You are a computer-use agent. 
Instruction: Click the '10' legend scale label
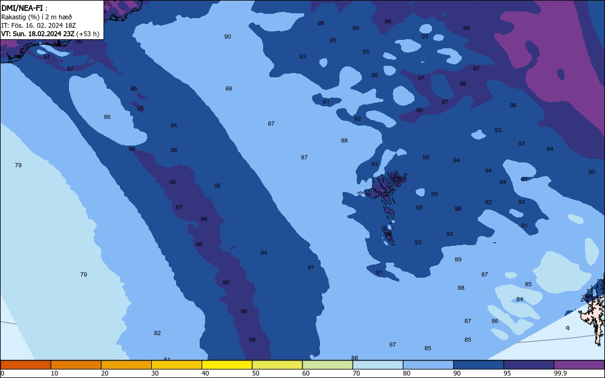coord(54,373)
